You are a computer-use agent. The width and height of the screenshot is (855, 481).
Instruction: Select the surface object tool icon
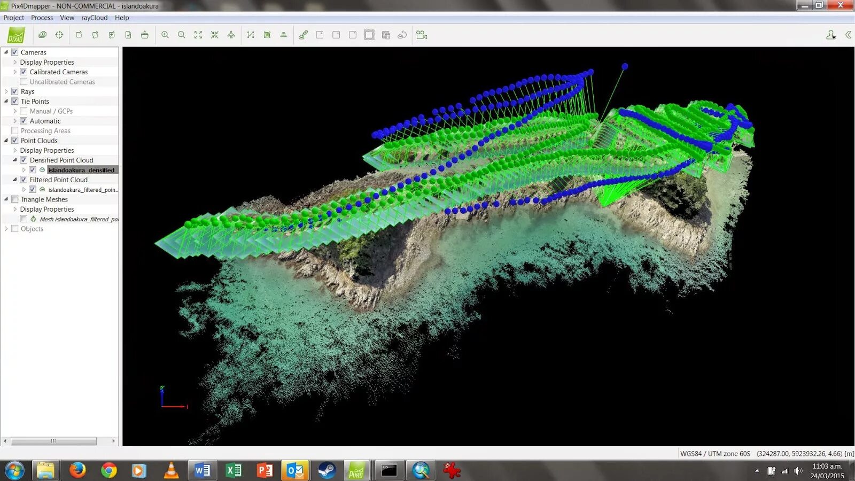pos(267,35)
